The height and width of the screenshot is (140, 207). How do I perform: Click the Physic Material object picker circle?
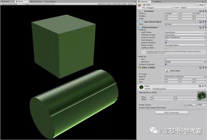pos(205,77)
